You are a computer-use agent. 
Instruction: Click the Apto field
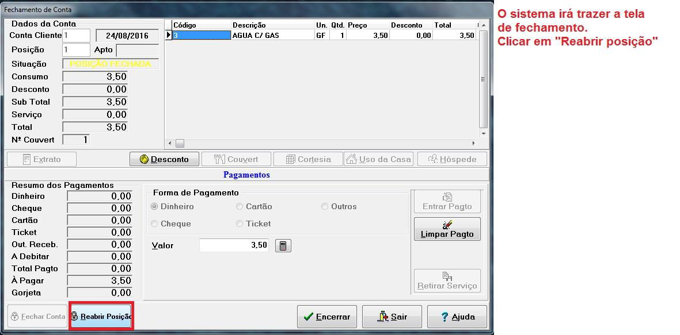pyautogui.click(x=138, y=50)
